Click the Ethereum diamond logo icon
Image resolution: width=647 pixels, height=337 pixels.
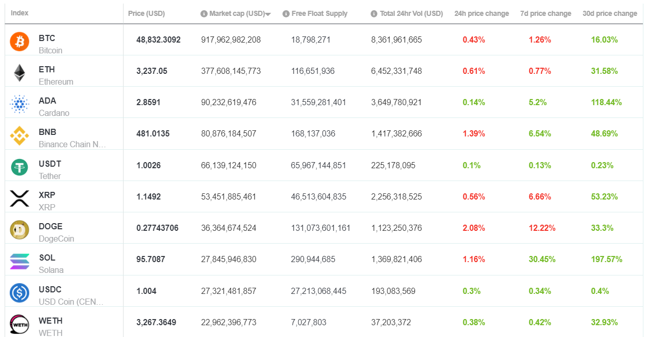pos(19,73)
